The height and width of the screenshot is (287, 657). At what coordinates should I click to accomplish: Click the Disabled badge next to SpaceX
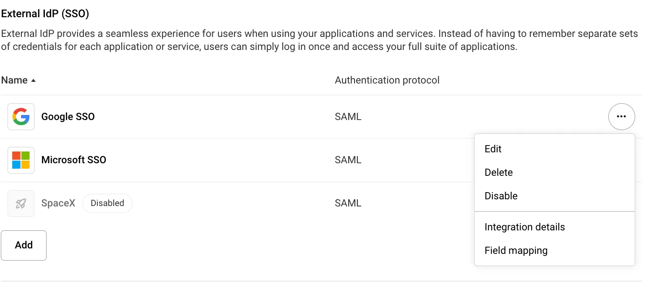click(107, 203)
